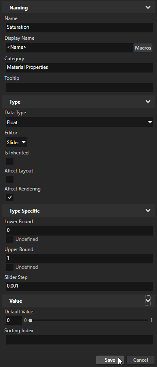Viewport: 157px width, 367px height.
Task: Uncheck the Affect Rendering checkbox
Action: pyautogui.click(x=9, y=197)
